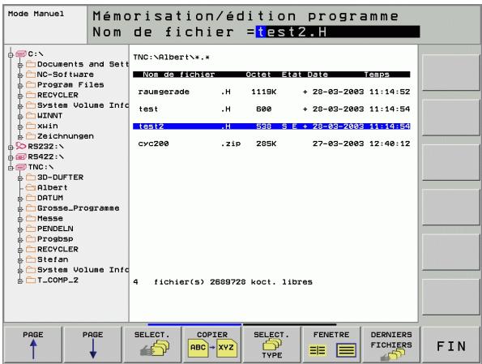Click the PAGE down arrow softkey
This screenshot has height=364, width=482.
pos(93,345)
